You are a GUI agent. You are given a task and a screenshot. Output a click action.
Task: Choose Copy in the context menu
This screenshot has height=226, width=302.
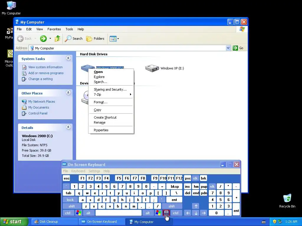tap(111, 110)
